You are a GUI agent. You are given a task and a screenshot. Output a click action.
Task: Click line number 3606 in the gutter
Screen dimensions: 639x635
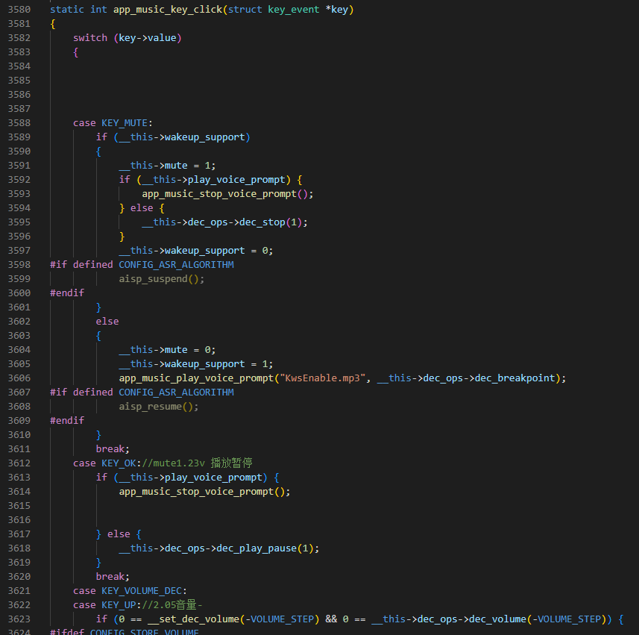[19, 378]
